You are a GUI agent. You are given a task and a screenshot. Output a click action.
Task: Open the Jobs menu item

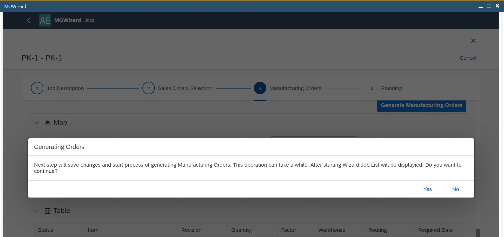(x=89, y=20)
